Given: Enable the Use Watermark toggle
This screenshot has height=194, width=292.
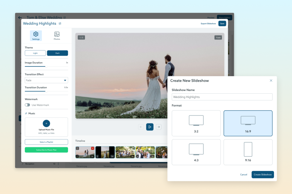Looking at the screenshot, I should pos(27,105).
